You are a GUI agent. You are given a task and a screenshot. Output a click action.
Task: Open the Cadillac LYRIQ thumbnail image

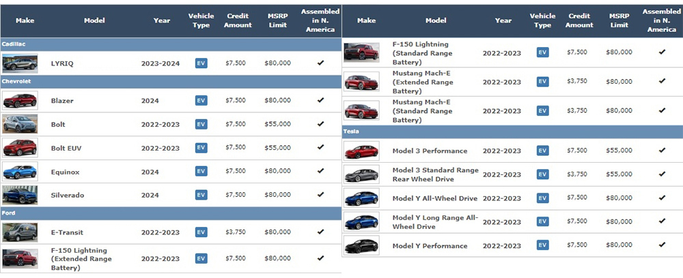point(20,63)
